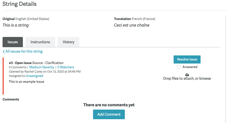Switch to the Instructions tab
This screenshot has height=123, width=227.
click(40, 42)
